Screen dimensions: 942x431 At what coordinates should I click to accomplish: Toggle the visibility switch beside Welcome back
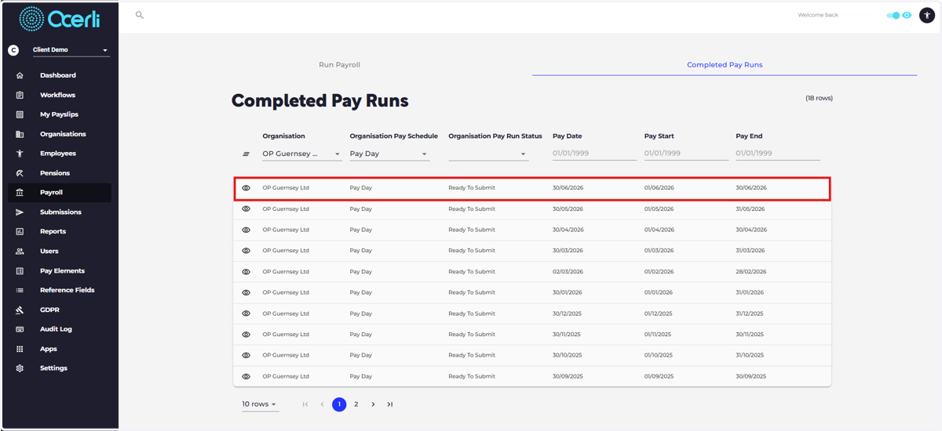click(893, 15)
